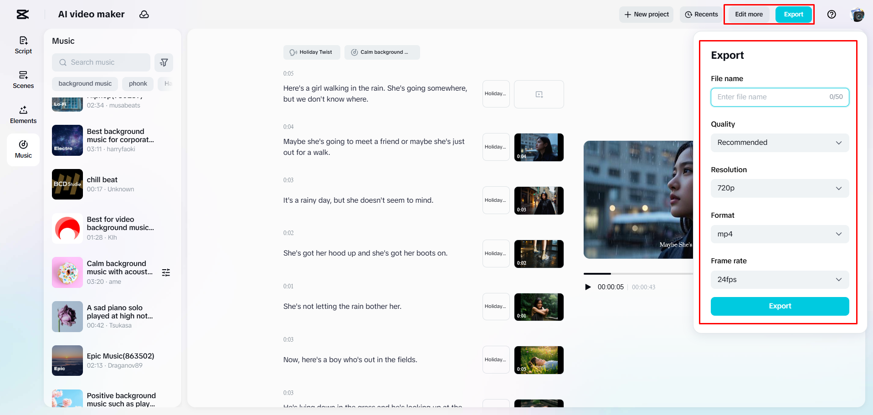Click Export to render the video
The height and width of the screenshot is (415, 873).
[x=779, y=306]
